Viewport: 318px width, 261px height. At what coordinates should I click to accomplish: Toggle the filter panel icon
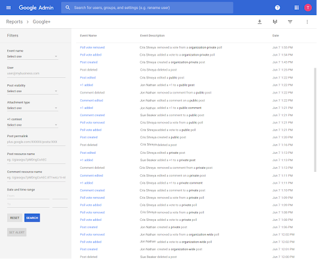[290, 22]
